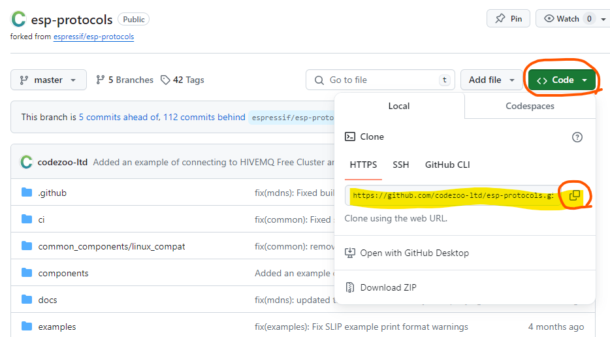The width and height of the screenshot is (610, 337).
Task: View 42 Tags link
Action: pos(182,80)
